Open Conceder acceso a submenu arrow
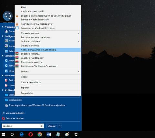 tap(78, 33)
